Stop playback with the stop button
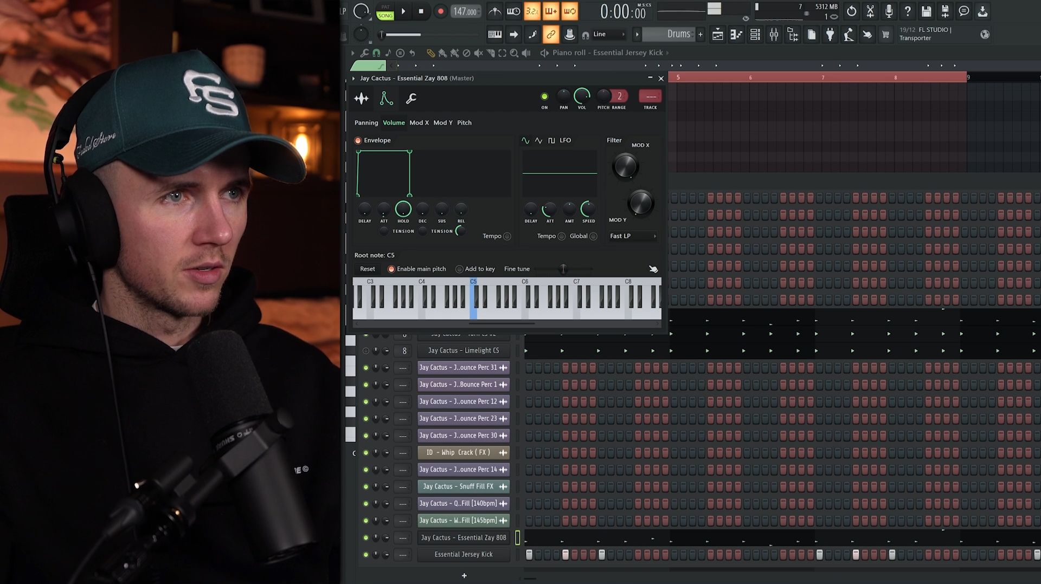The height and width of the screenshot is (584, 1041). point(421,11)
